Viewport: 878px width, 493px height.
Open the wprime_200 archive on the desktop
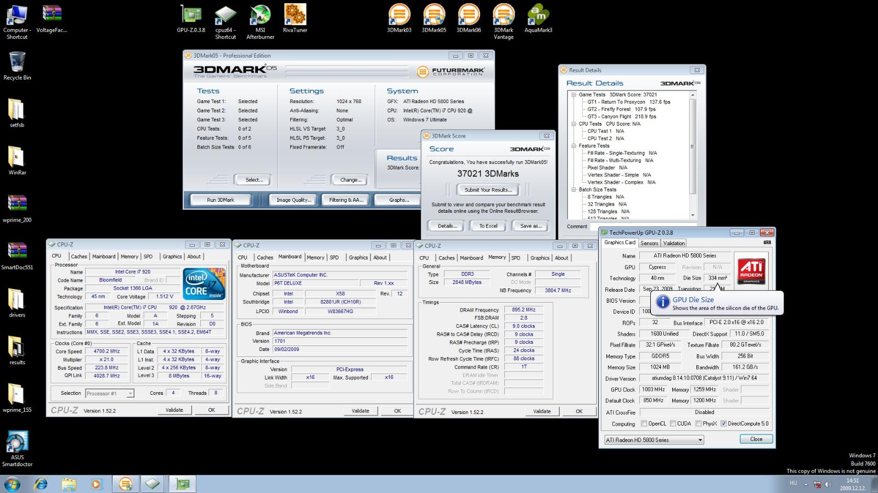coord(17,209)
